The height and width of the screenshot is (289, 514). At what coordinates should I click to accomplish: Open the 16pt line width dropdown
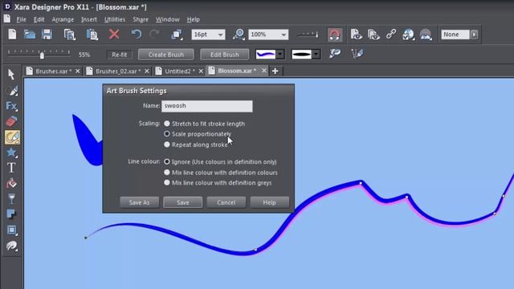coord(221,35)
